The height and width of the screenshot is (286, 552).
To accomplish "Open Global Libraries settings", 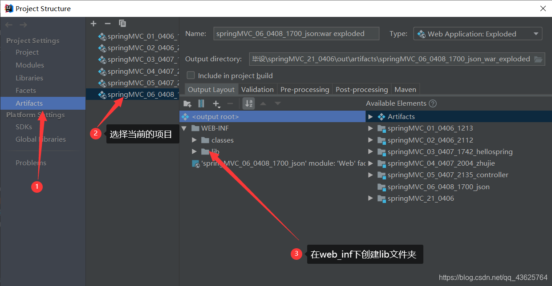I will pos(41,139).
